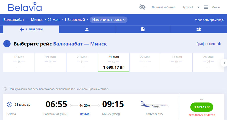Image resolution: width=227 pixels, height=120 pixels.
Task: Click 21 мая date in search bar
Action: [x=53, y=20]
